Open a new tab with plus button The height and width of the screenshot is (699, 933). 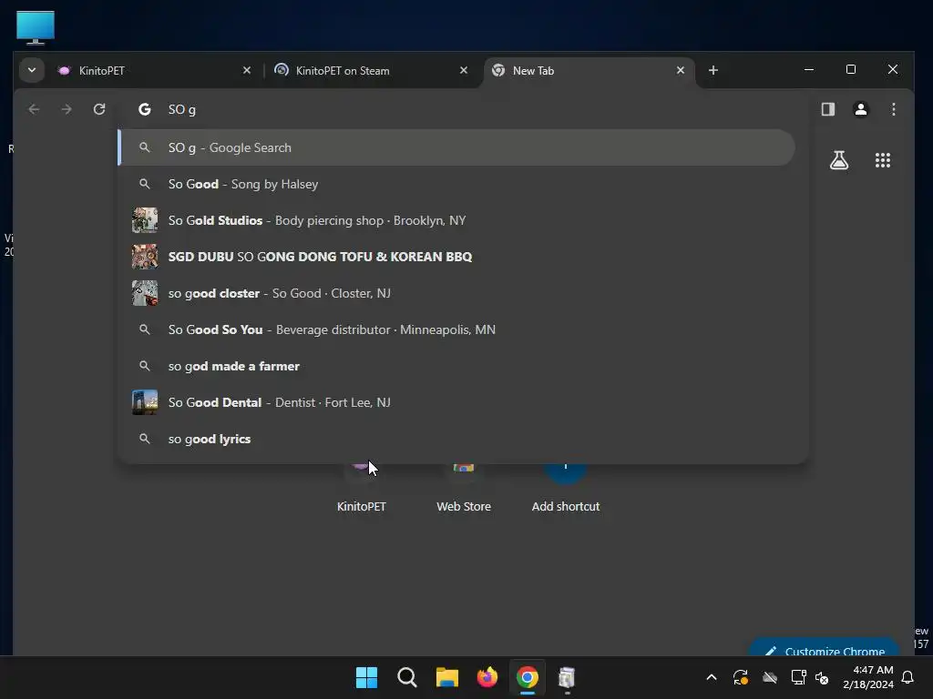713,70
